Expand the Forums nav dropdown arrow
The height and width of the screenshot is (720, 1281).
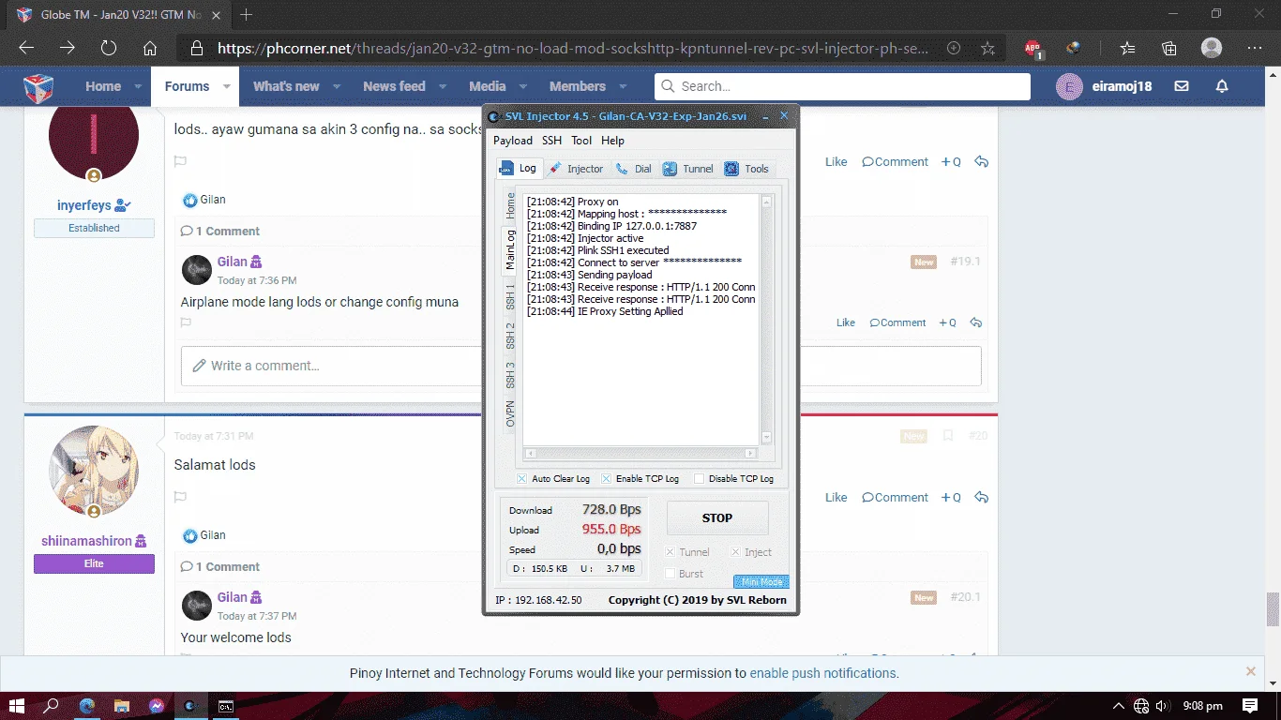pyautogui.click(x=226, y=86)
